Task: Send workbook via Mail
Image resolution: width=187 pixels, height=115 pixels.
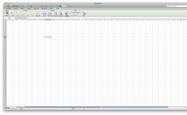Action: point(84,14)
